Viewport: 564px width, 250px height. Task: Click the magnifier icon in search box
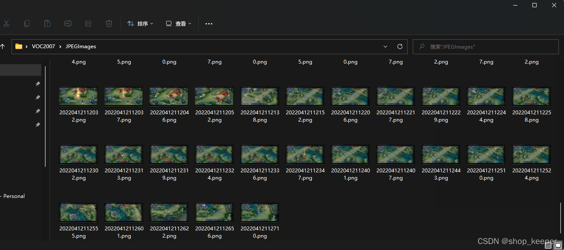point(422,47)
